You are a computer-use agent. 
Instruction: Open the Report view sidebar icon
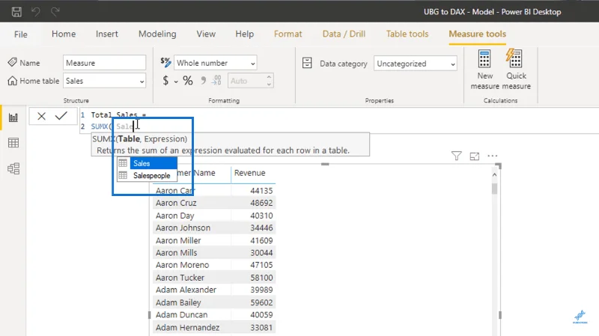[13, 117]
